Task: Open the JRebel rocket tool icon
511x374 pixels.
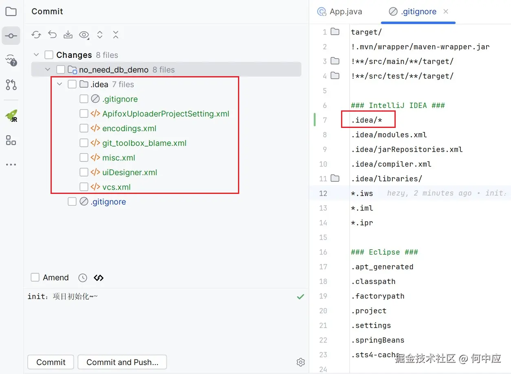Action: pos(11,116)
